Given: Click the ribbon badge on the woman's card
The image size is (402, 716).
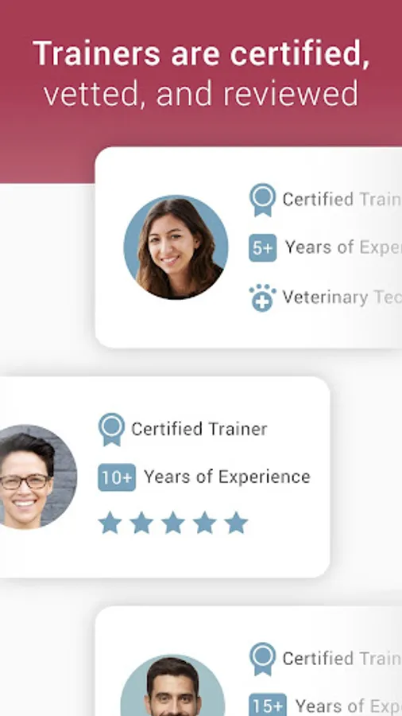Looking at the screenshot, I should click(262, 200).
